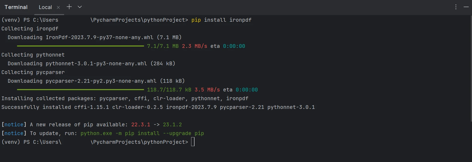
Task: Click the '118.7/118.7 kB' download size
Action: 169,90
